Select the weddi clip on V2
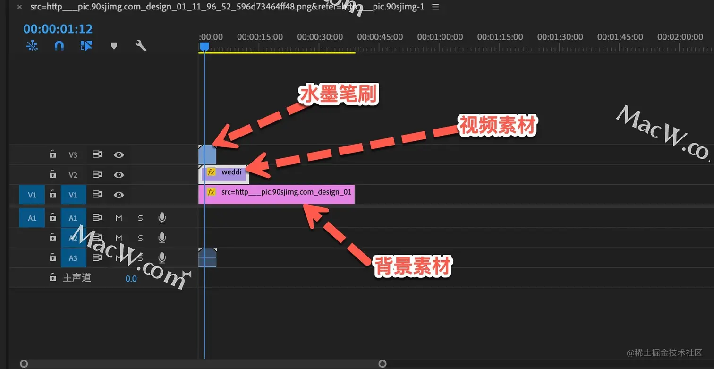The width and height of the screenshot is (714, 369). 224,174
